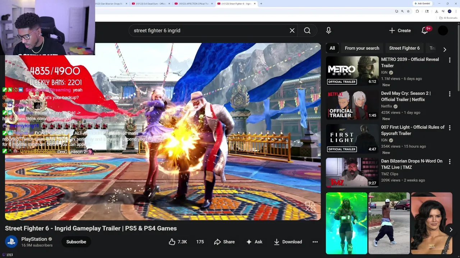Screen dimensions: 460x258
Task: Open the shirtless man parking-lot Short
Action: click(389, 223)
